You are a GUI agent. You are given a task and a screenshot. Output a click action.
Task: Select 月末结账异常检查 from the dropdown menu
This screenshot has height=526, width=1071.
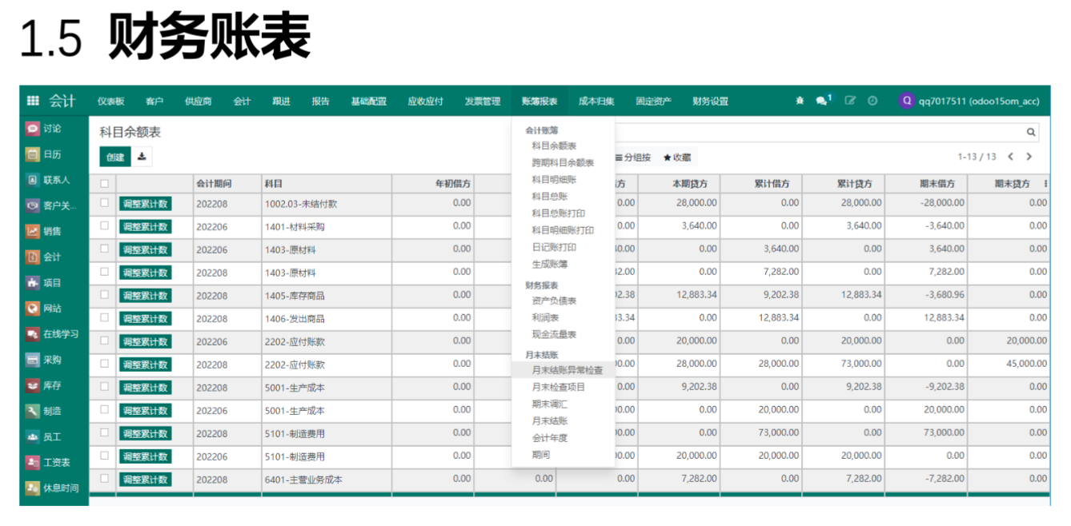coord(567,370)
